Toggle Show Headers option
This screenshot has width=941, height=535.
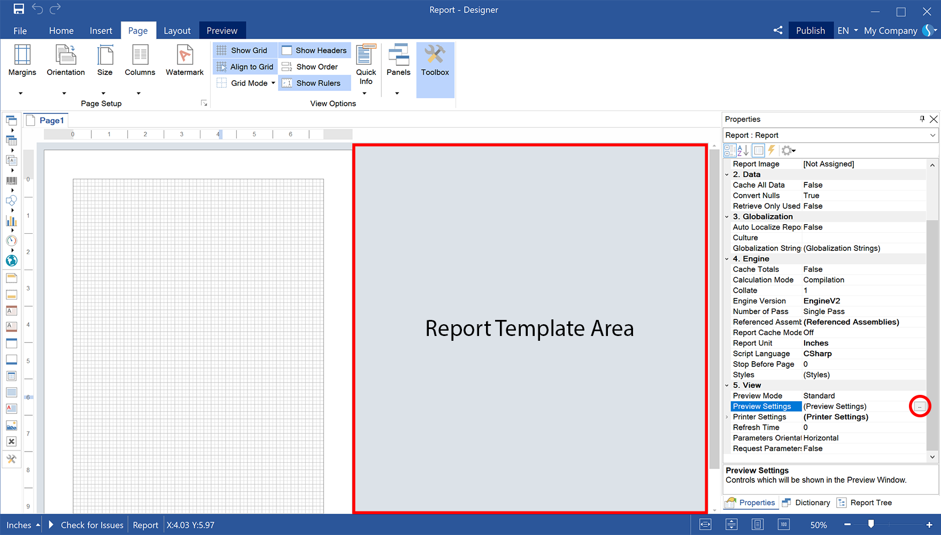[314, 50]
